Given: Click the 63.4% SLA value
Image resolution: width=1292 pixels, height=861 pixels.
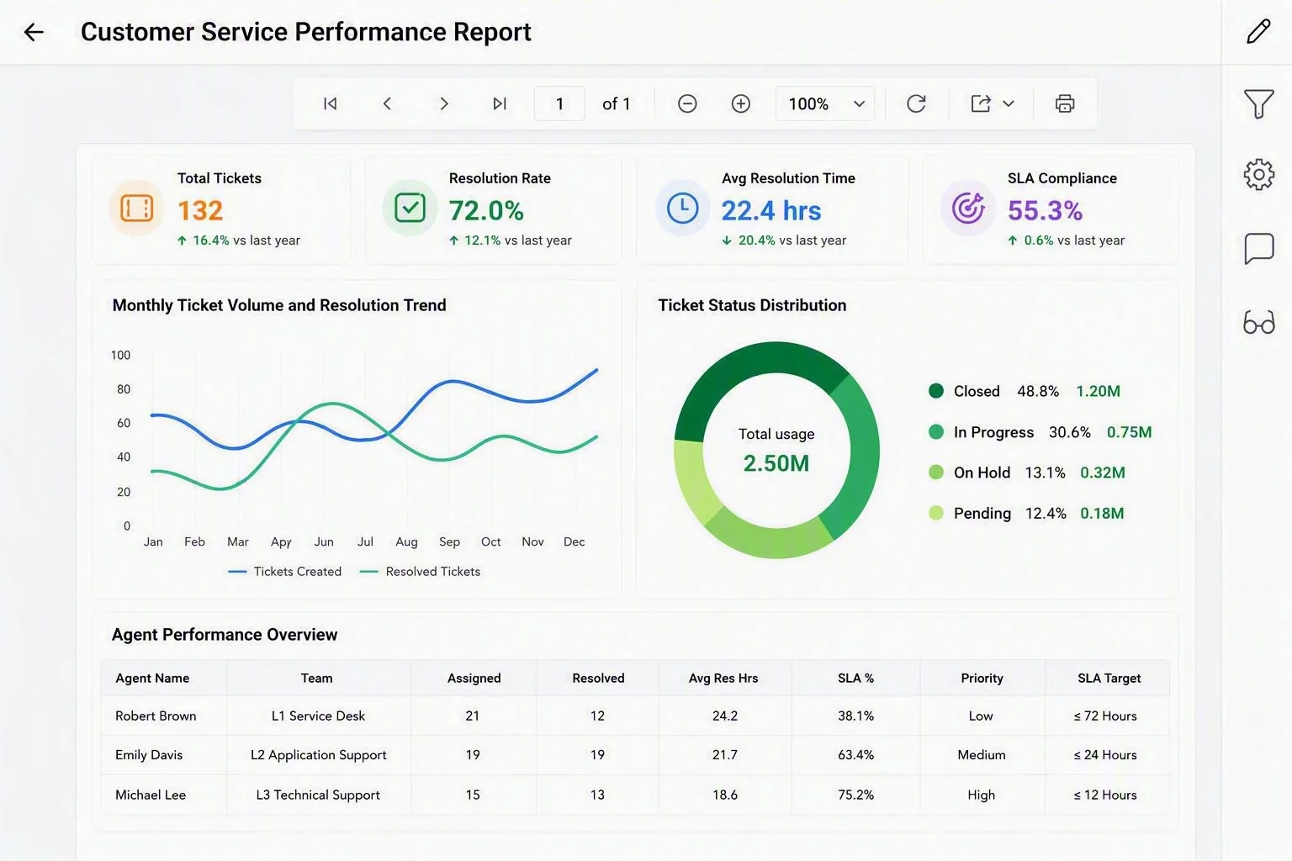Looking at the screenshot, I should tap(855, 755).
